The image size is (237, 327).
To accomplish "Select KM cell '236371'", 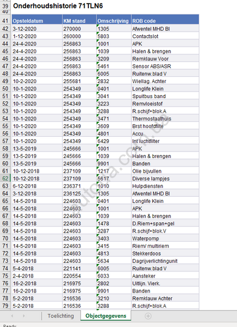I will [79, 186].
